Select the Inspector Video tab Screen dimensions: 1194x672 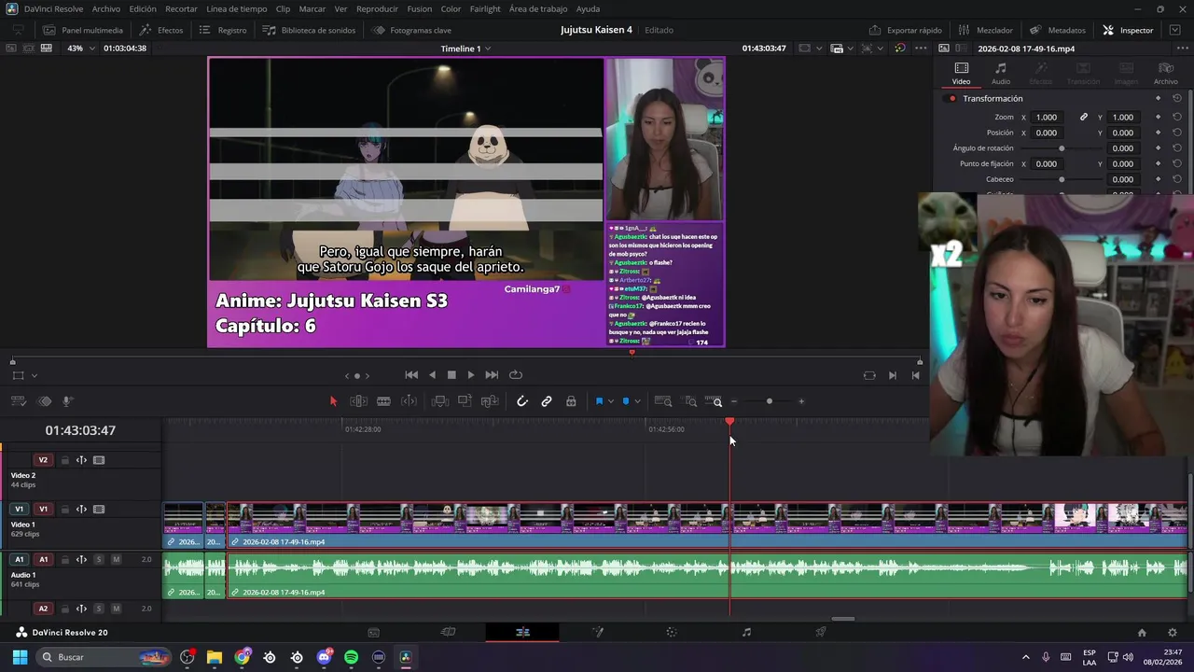(x=961, y=74)
